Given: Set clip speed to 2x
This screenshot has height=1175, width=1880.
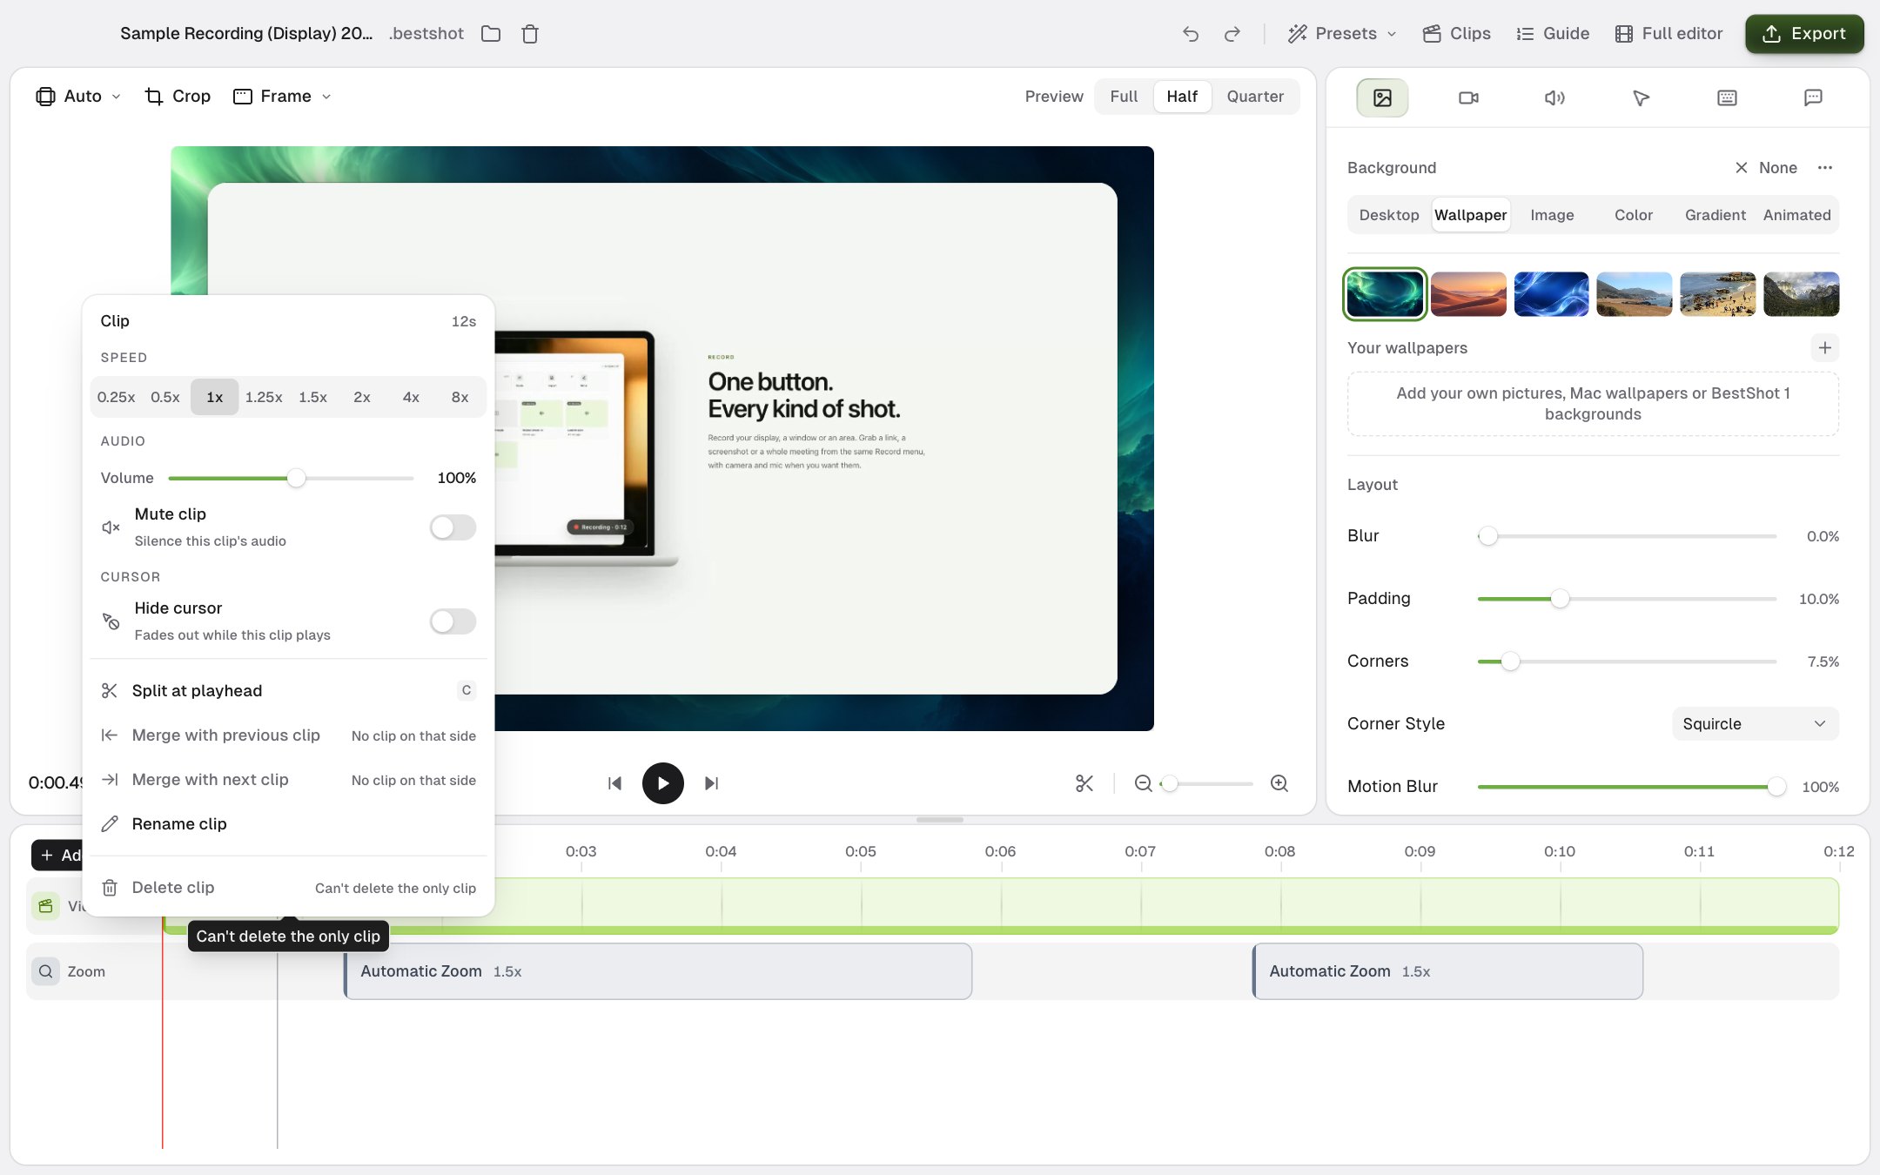Looking at the screenshot, I should pyautogui.click(x=362, y=397).
